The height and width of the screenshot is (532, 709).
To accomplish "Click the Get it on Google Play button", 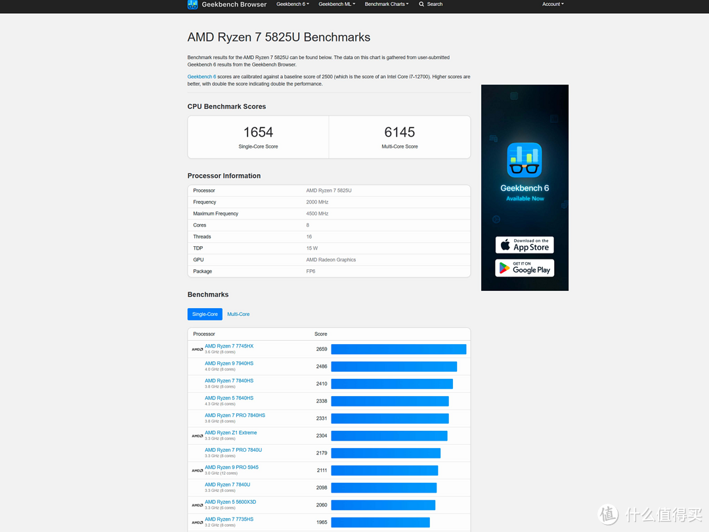I will point(525,268).
